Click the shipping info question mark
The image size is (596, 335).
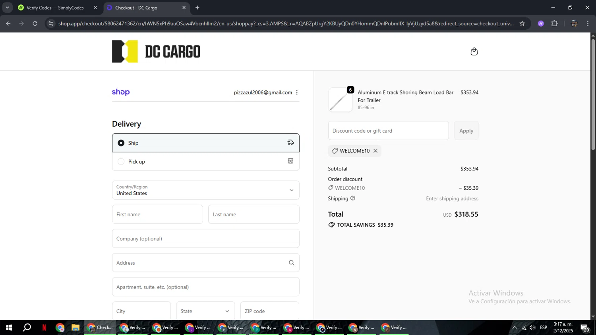click(353, 198)
